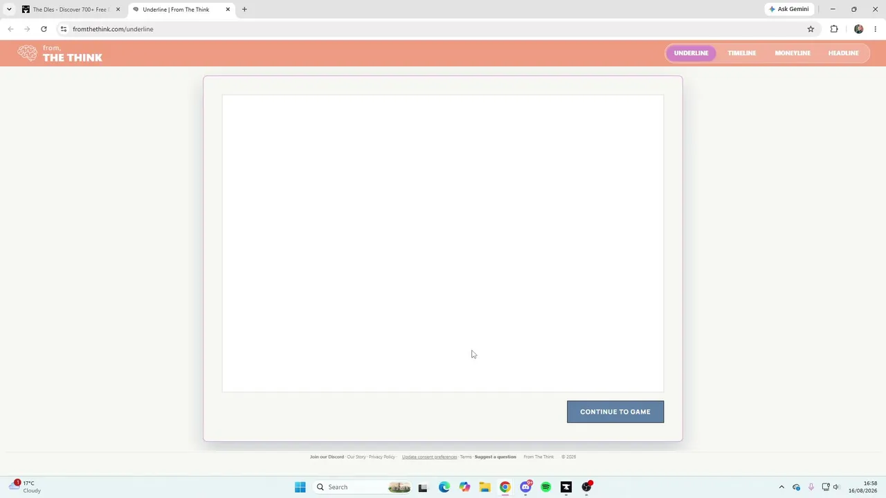Open File Explorer from taskbar
Viewport: 886px width, 498px height.
coord(485,487)
